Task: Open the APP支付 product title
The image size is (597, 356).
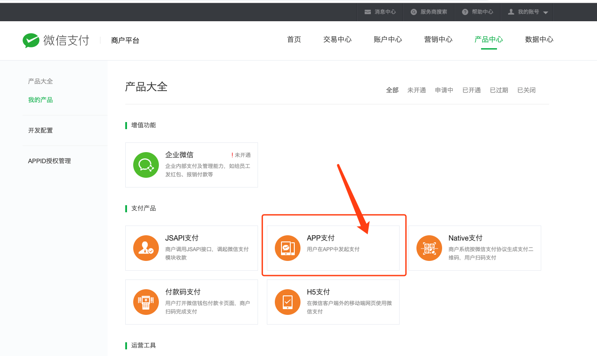Action: 321,238
